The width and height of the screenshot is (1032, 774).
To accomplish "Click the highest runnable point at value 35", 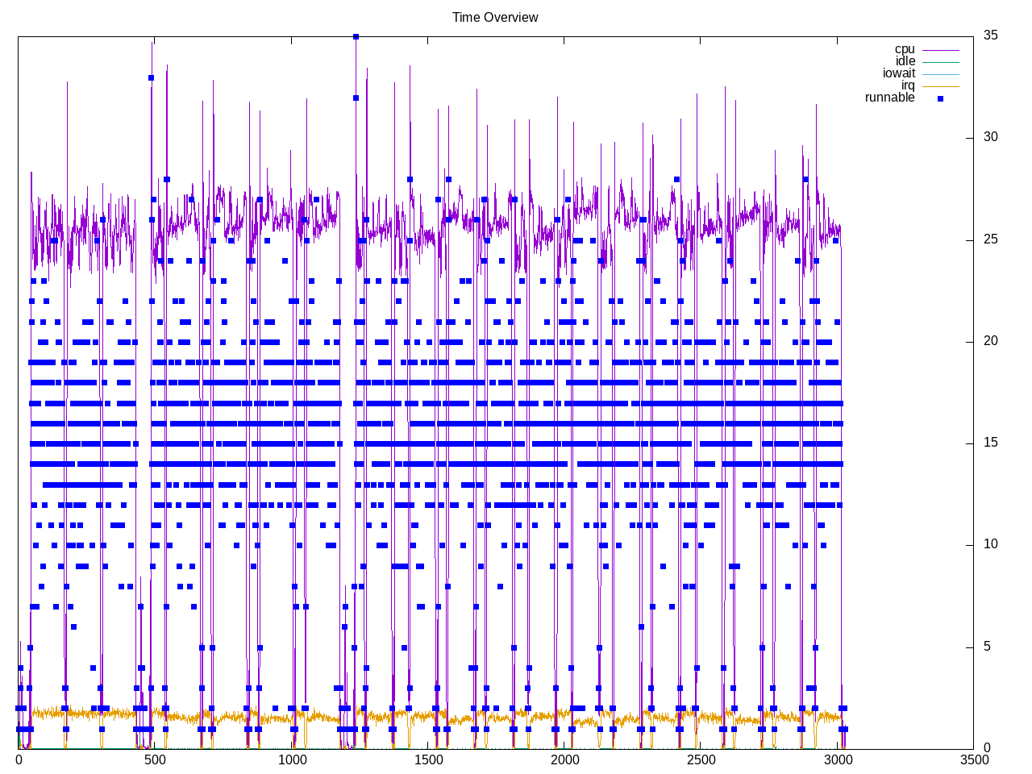I will pyautogui.click(x=356, y=37).
